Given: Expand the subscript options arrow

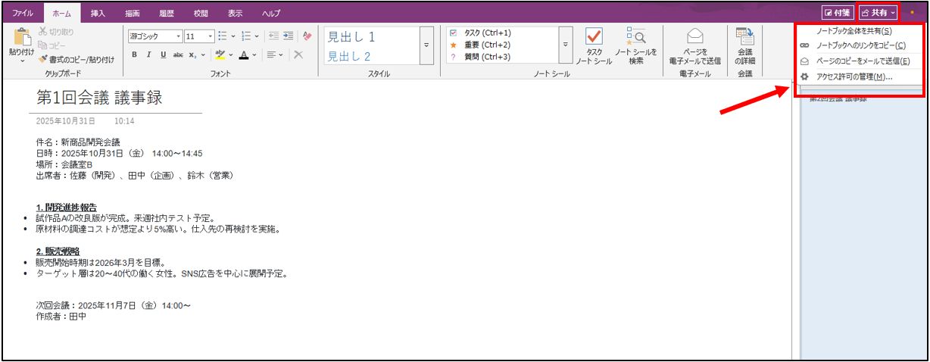Looking at the screenshot, I should (202, 55).
